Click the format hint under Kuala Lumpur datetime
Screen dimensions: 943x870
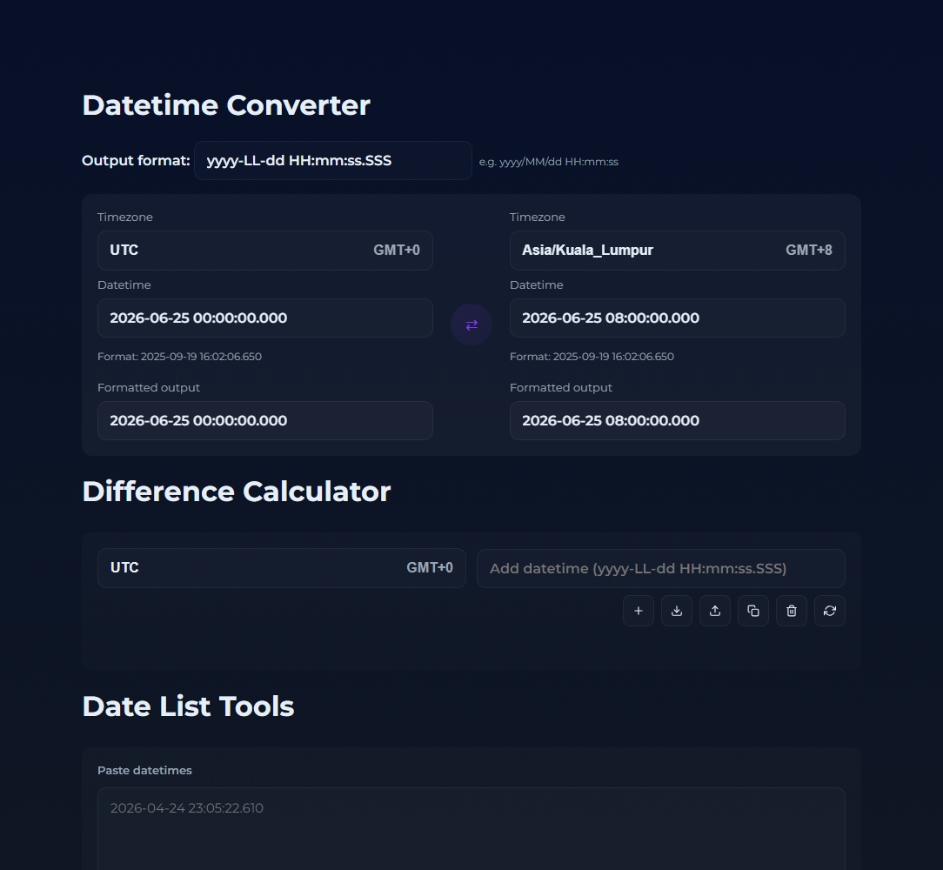tap(592, 356)
